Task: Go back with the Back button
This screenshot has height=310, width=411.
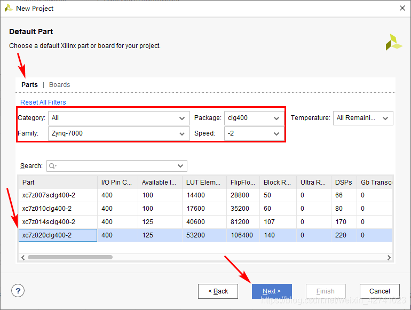Action: tap(218, 291)
